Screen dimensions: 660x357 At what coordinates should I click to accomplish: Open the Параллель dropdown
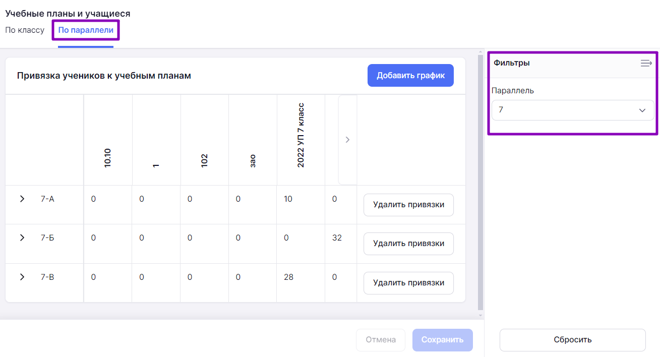point(573,110)
